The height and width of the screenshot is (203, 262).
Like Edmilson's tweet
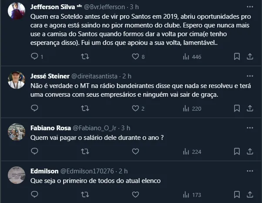pyautogui.click(x=135, y=195)
